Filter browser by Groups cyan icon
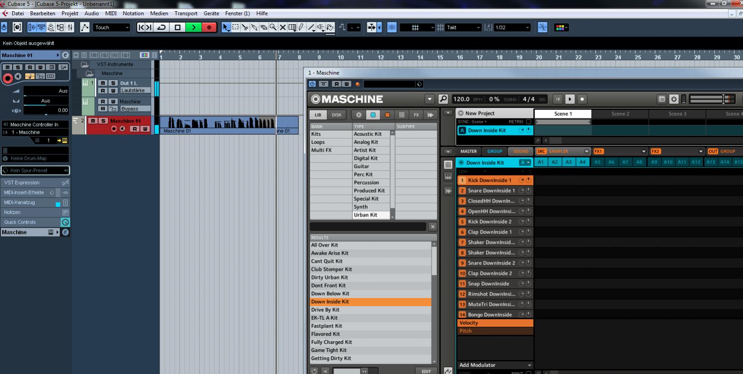Viewport: 743px width, 374px height. click(373, 115)
